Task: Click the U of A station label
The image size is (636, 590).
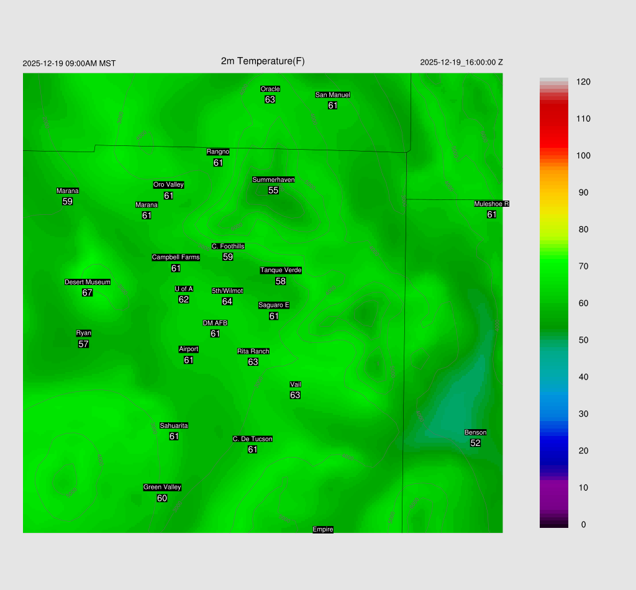Action: pos(184,289)
